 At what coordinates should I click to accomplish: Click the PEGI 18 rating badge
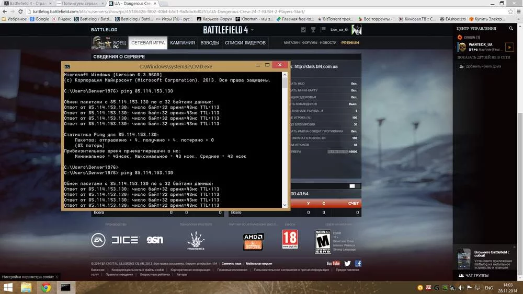290,239
